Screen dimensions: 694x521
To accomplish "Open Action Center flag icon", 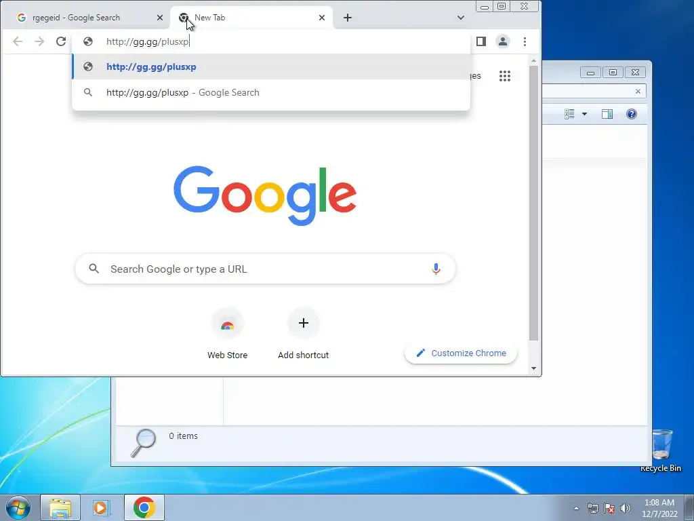I will [x=609, y=508].
